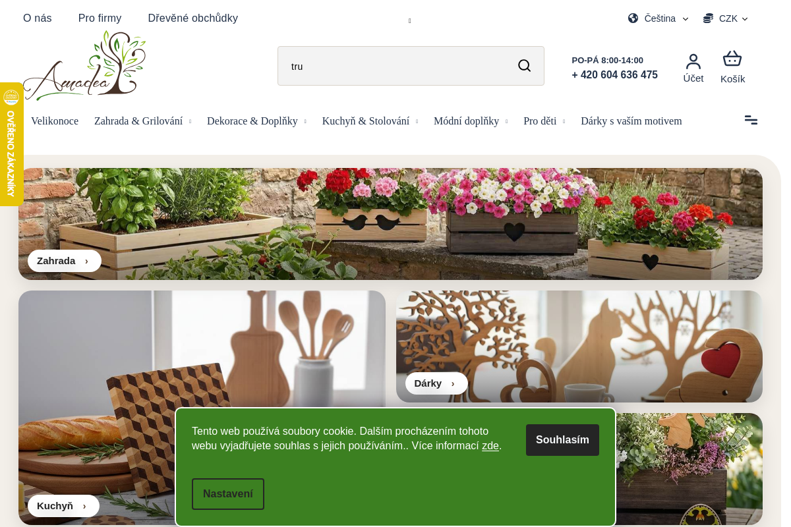Image resolution: width=791 pixels, height=527 pixels.
Task: Open Dárky s vaším motivem menu
Action: click(x=631, y=121)
